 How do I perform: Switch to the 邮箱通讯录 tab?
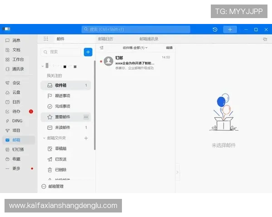(149, 39)
